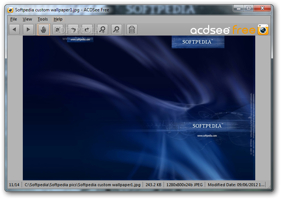Screen dimensions: 281x199
Task: Click the 11/14 image counter
Action: point(14,185)
